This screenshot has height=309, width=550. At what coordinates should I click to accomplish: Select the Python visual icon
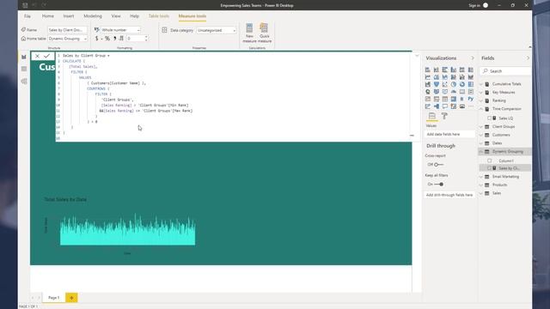coord(471,100)
